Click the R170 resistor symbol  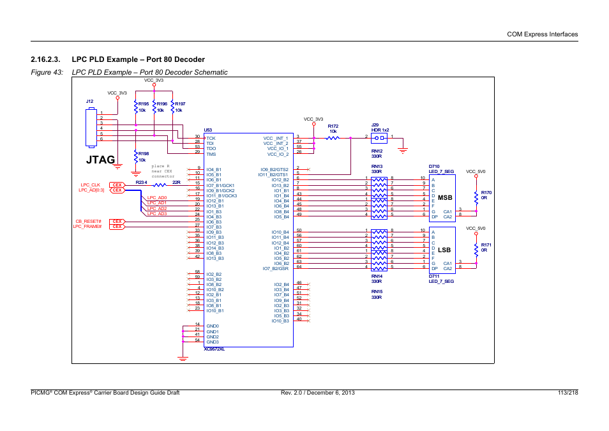point(476,197)
